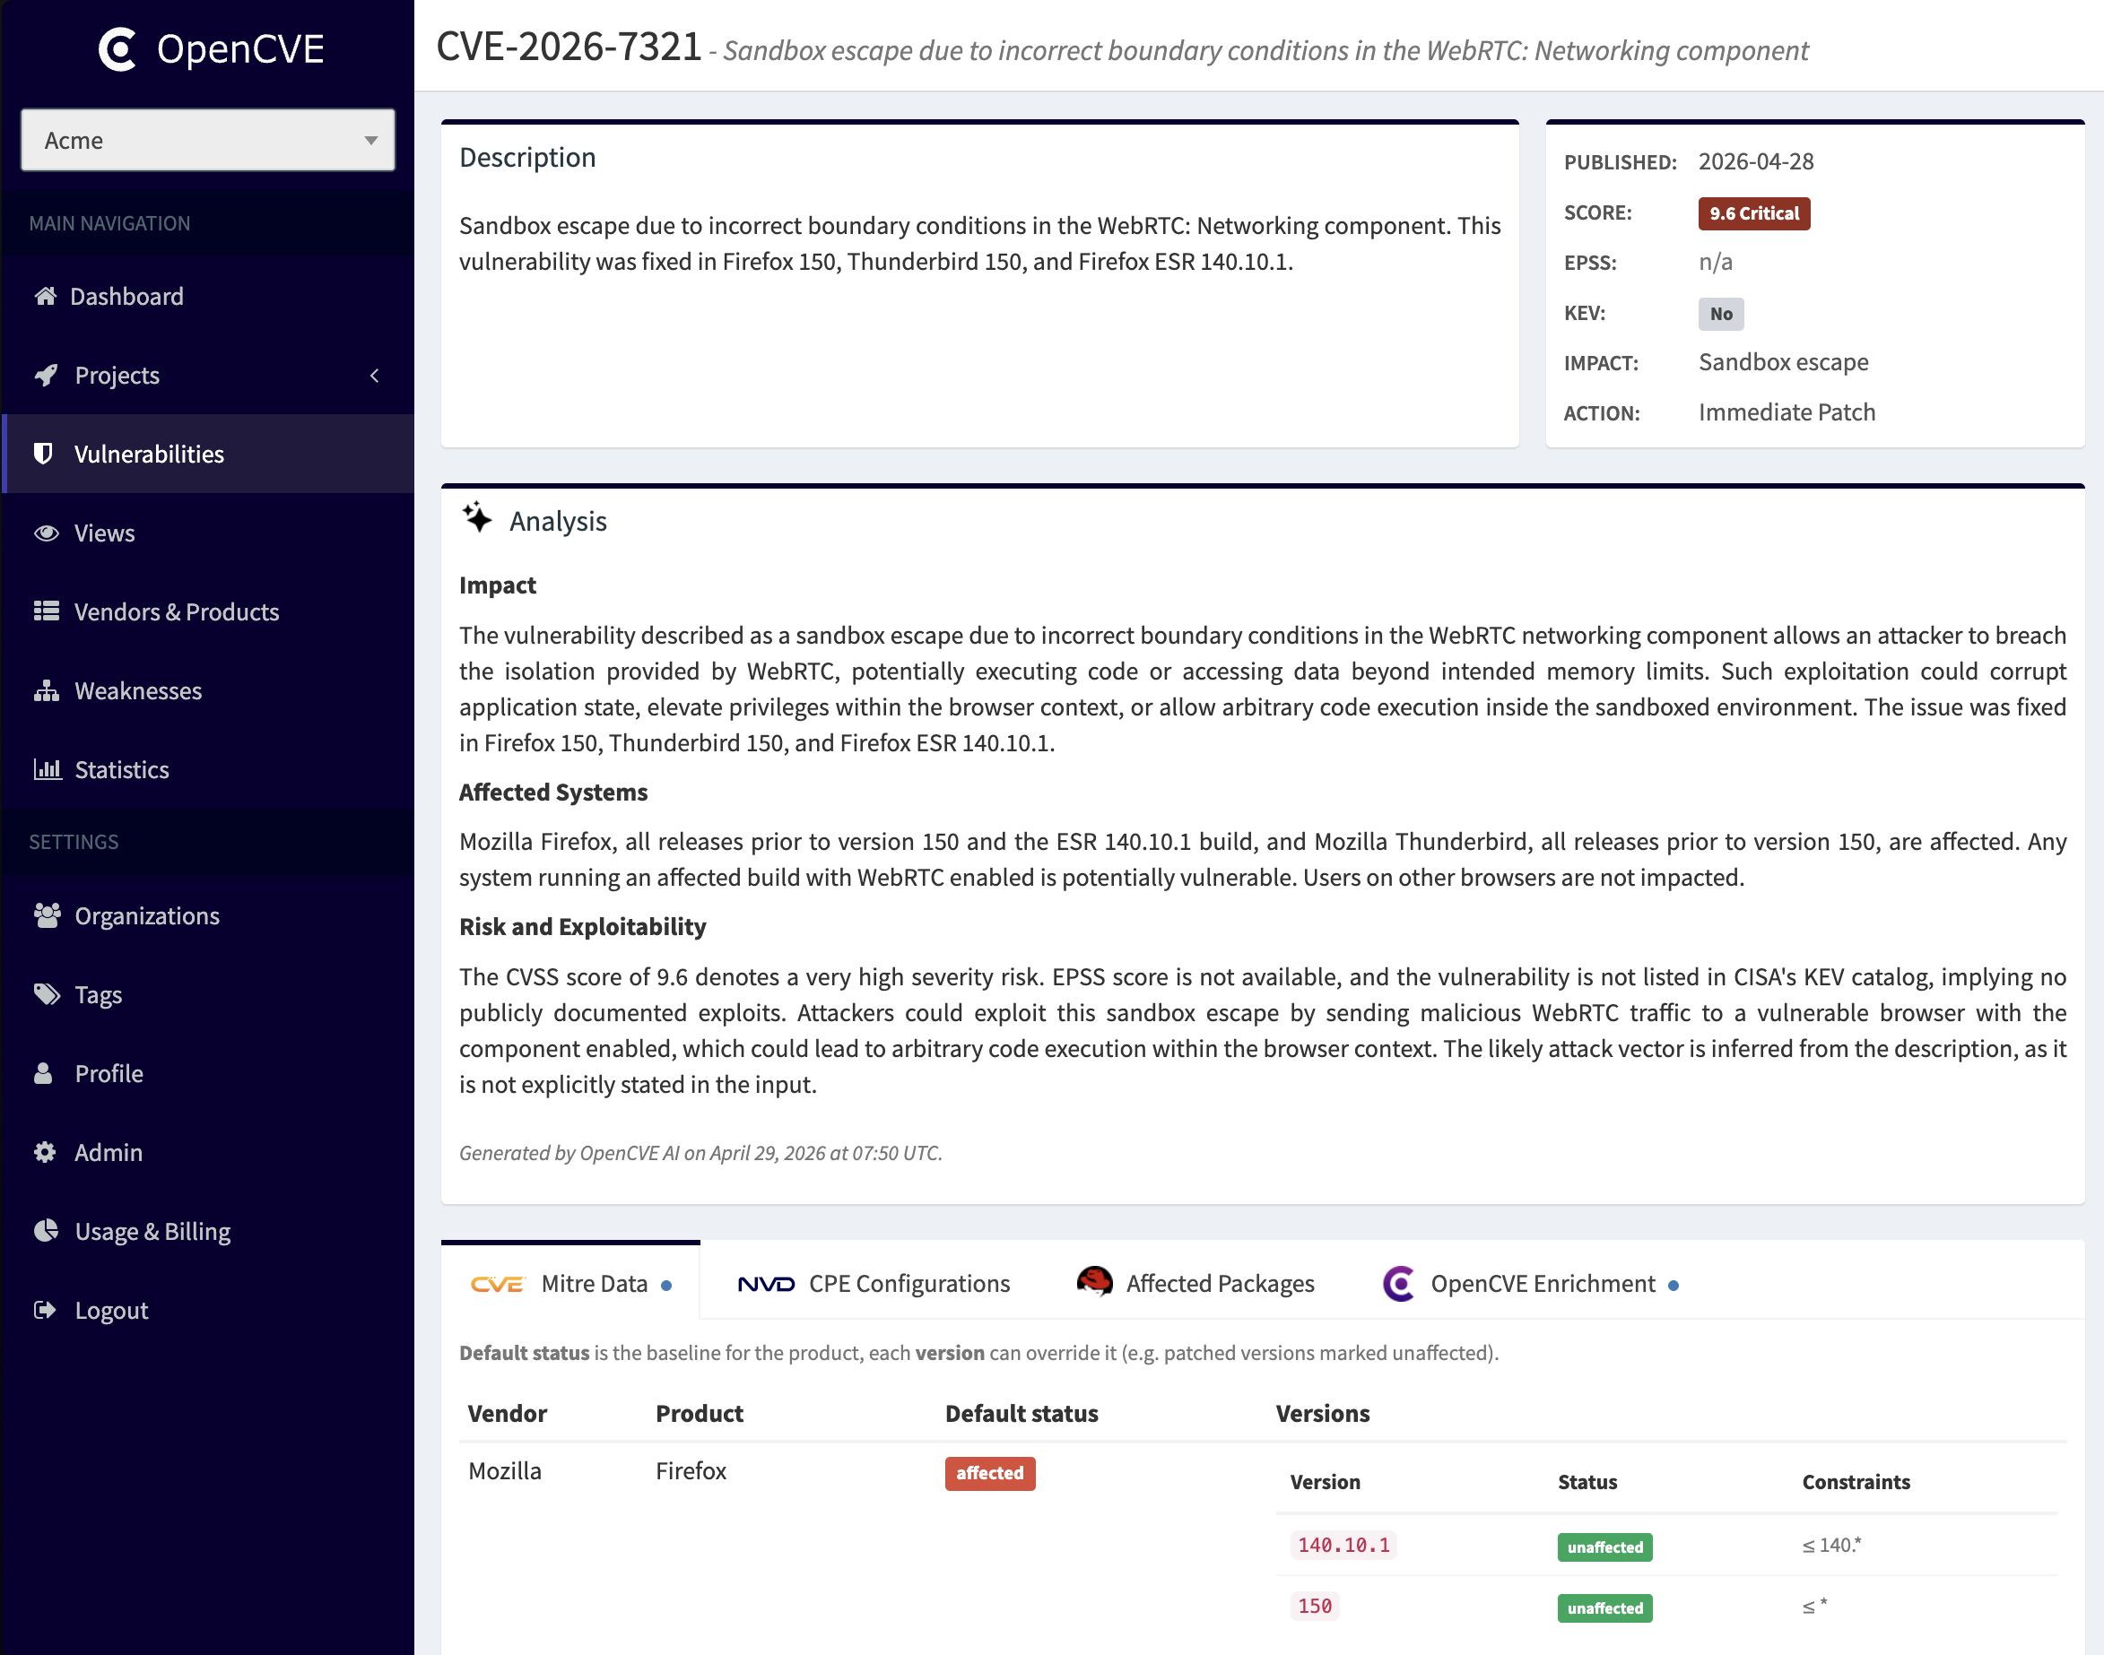This screenshot has width=2104, height=1655.
Task: Switch to Affected Packages tab
Action: [1195, 1283]
